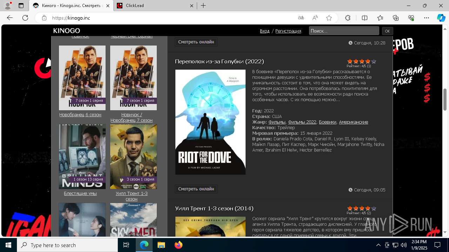
Task: Open a new browser tab
Action: click(x=203, y=6)
